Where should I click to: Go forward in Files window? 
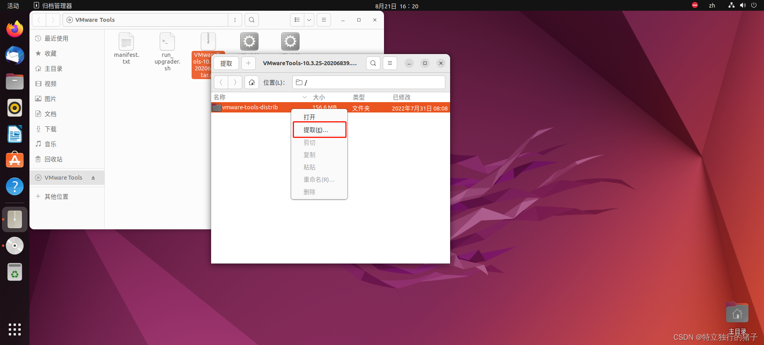[53, 20]
